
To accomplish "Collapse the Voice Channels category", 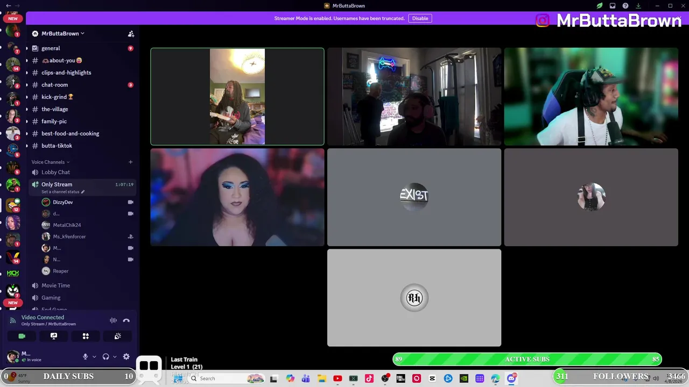I will (50, 162).
